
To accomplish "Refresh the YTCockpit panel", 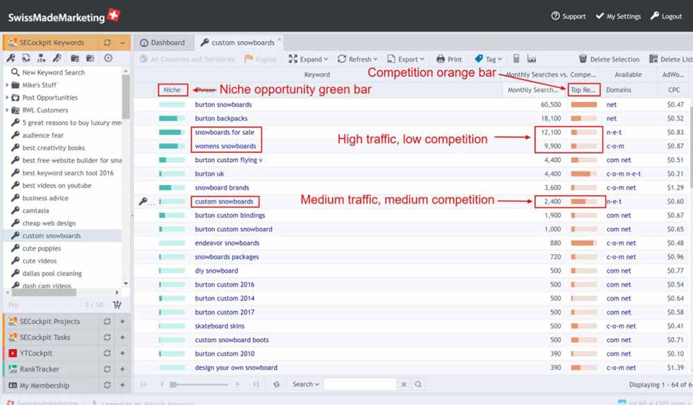I will click(107, 353).
